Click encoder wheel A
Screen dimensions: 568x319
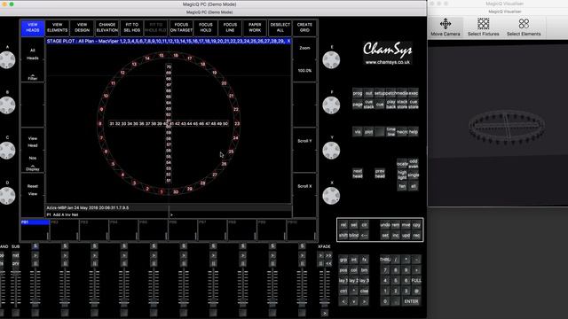coord(7,59)
